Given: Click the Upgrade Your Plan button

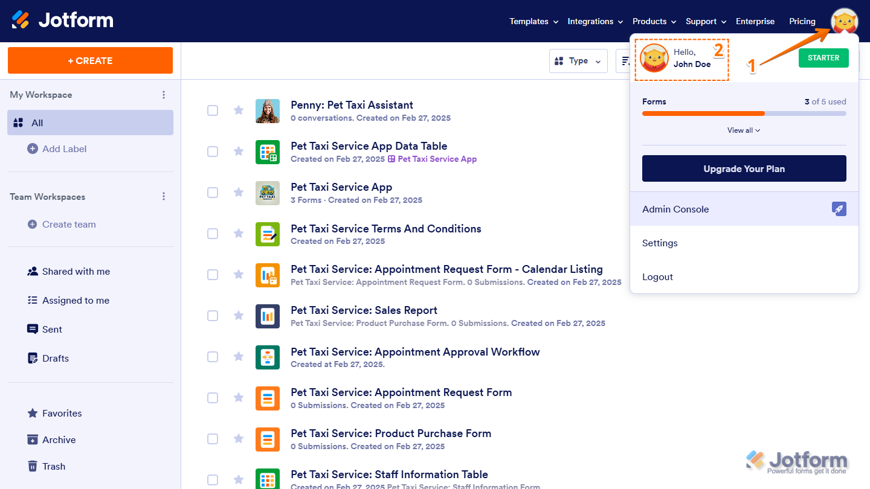Looking at the screenshot, I should coord(744,168).
